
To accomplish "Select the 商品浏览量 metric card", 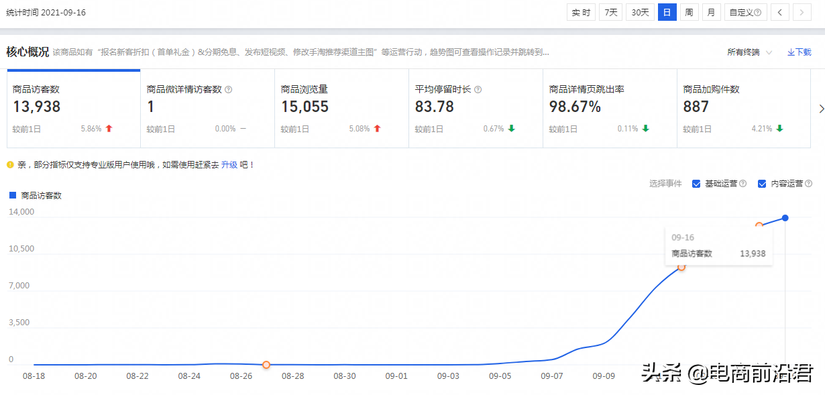I will point(341,108).
